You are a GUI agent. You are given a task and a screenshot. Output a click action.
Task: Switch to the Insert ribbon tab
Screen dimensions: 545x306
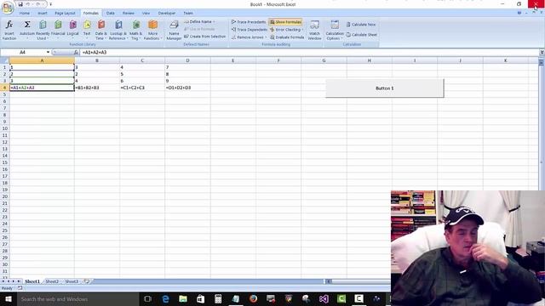tap(43, 14)
